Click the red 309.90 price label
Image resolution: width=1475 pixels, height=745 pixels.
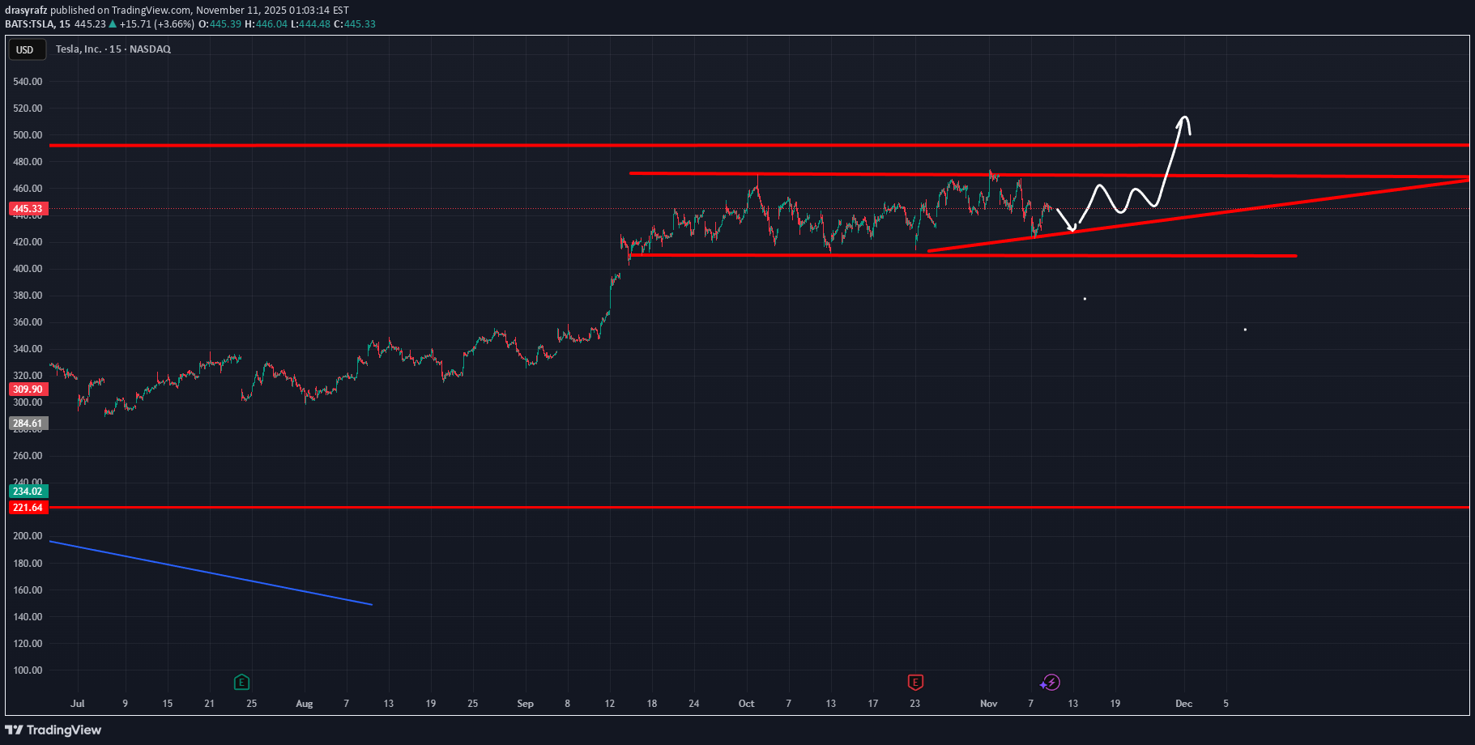(x=28, y=390)
